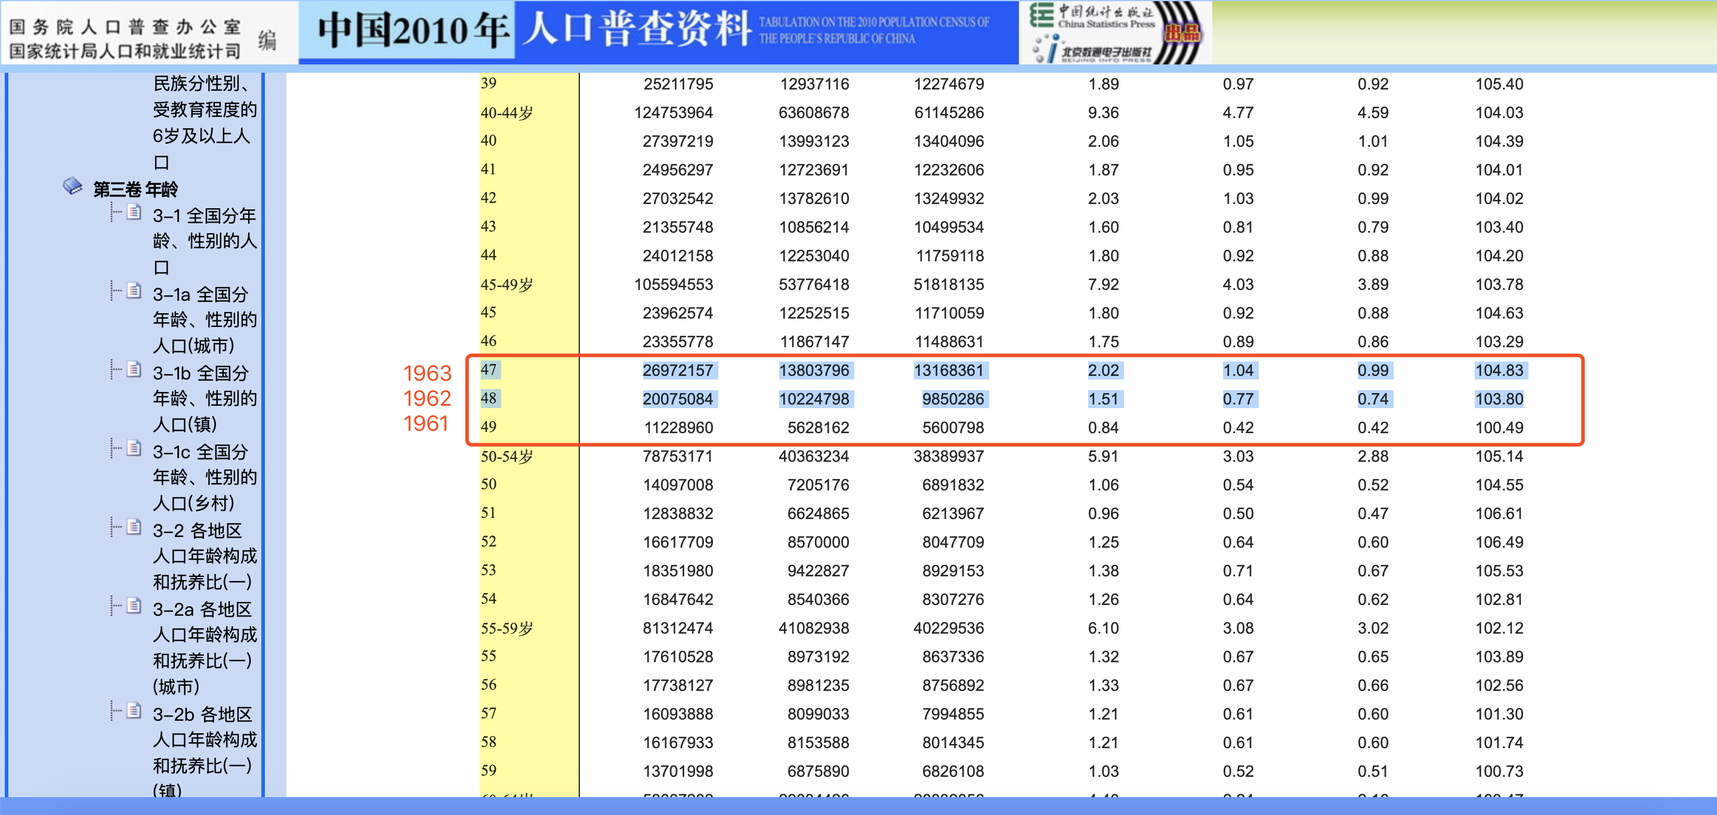
Task: Collapse the 第三卷 年龄 volume heading
Action: 135,189
